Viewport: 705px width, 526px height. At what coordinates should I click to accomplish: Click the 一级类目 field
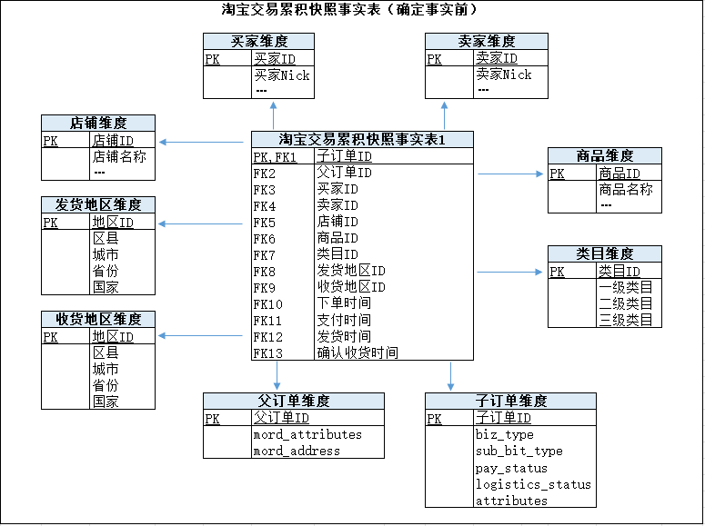pos(626,287)
